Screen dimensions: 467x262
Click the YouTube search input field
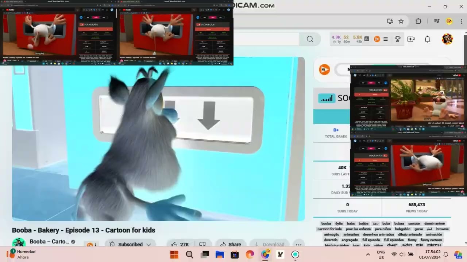[x=266, y=39]
